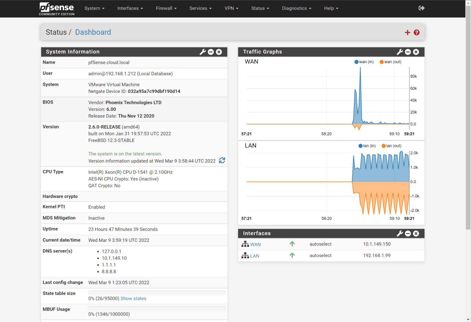Click the Traffic Graphs configuration wrench icon

[x=400, y=52]
